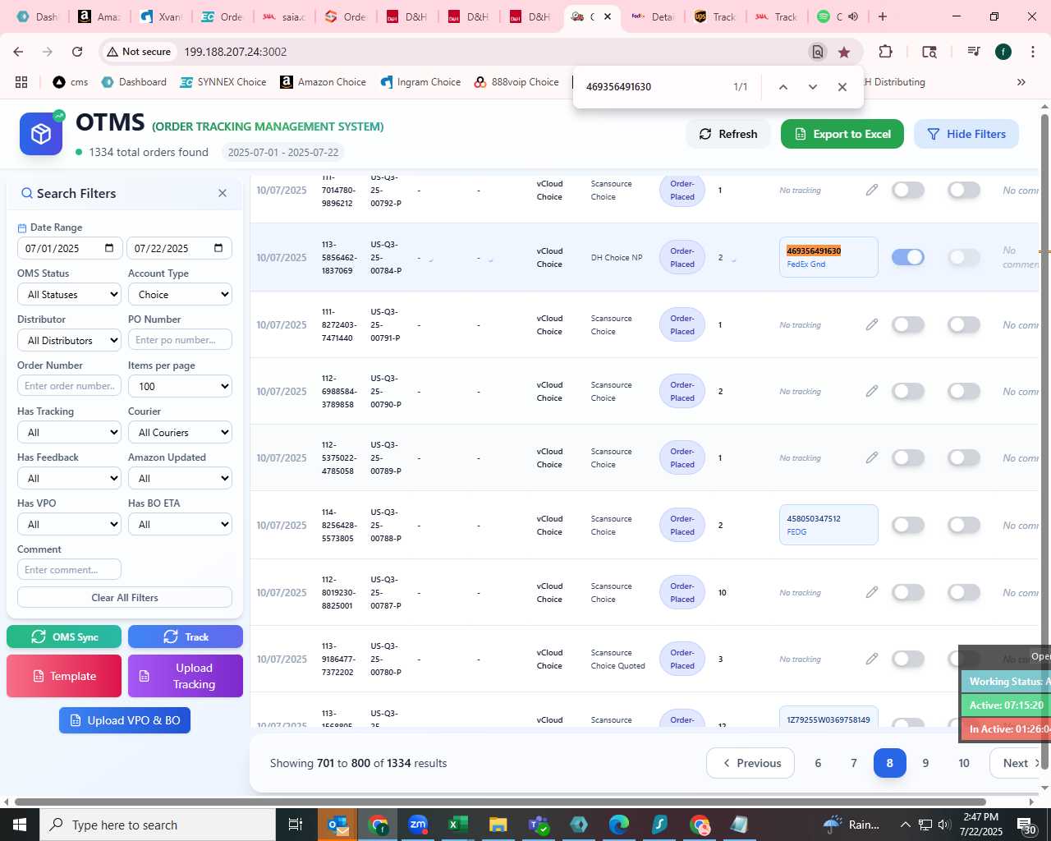The height and width of the screenshot is (841, 1051).
Task: Click pencil edit icon for order US-Q3-25-00780-P
Action: coord(872,659)
